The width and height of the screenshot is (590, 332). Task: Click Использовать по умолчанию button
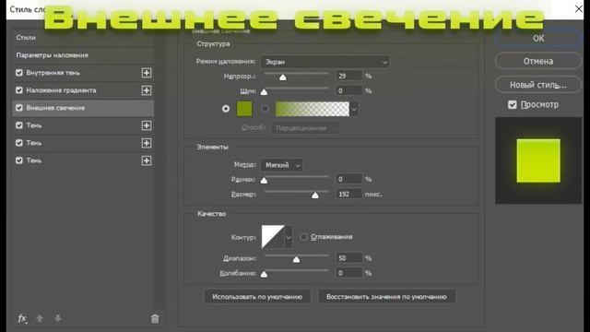[x=257, y=297]
